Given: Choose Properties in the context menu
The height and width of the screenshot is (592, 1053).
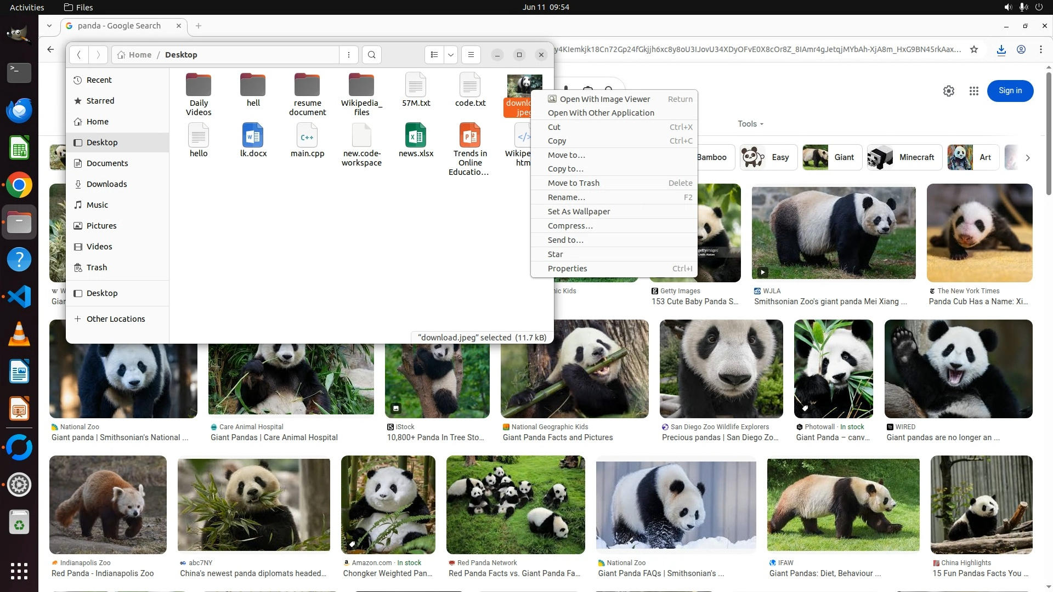Looking at the screenshot, I should coord(567,269).
